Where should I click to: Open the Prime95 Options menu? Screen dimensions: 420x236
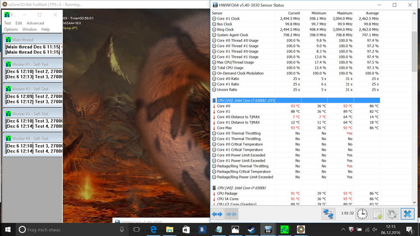pyautogui.click(x=11, y=29)
